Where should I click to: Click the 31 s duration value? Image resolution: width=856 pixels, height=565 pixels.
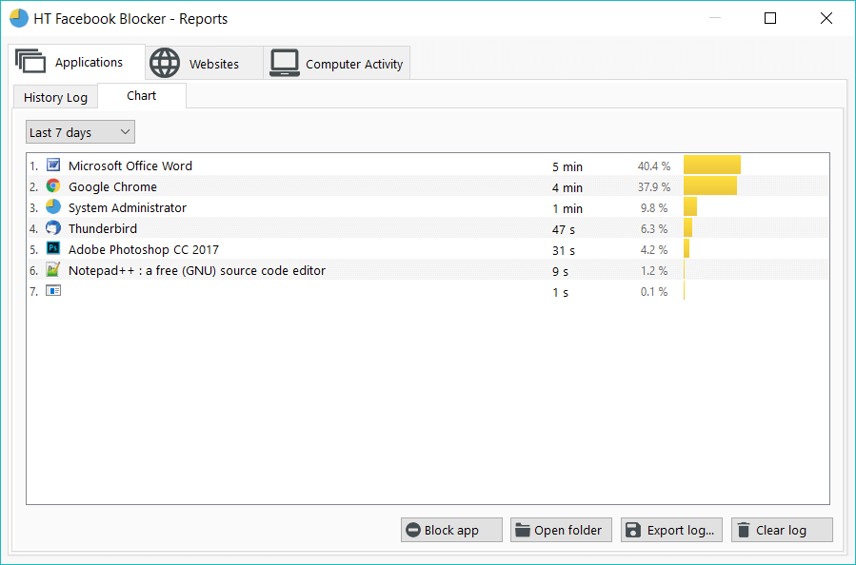point(564,251)
